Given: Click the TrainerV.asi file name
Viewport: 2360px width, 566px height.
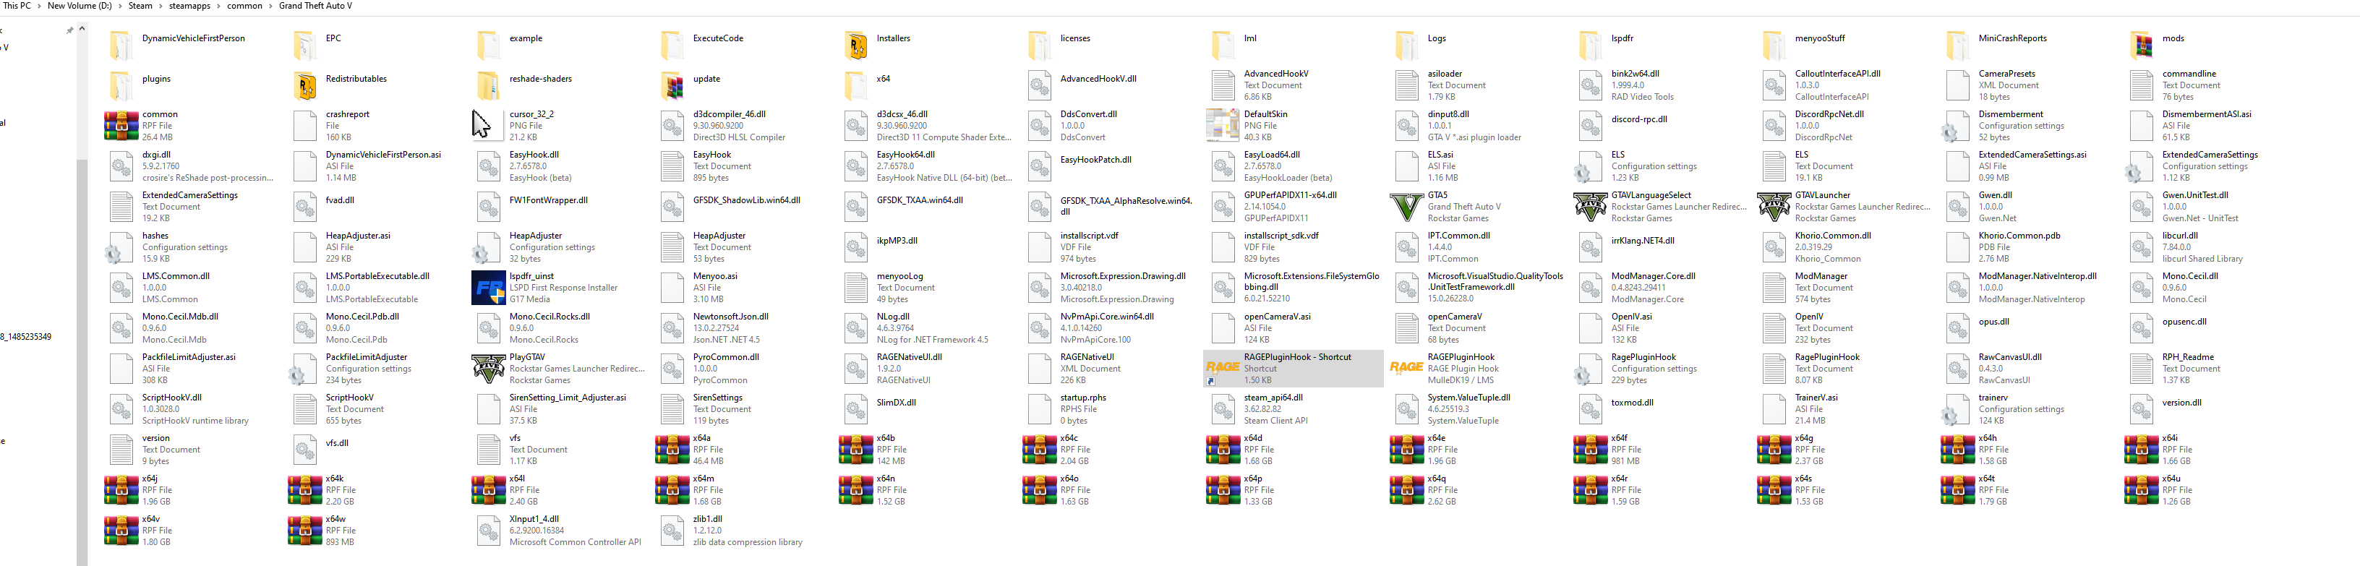Looking at the screenshot, I should tap(1816, 398).
